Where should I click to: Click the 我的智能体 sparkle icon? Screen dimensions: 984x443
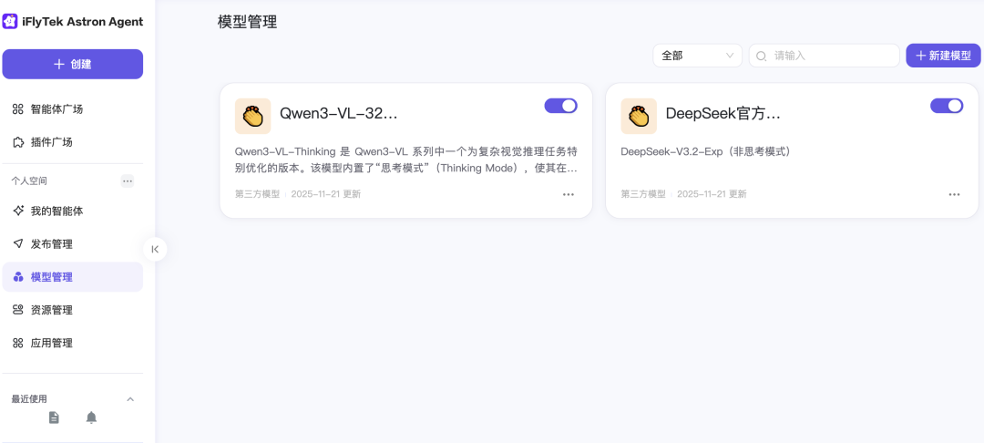click(18, 211)
